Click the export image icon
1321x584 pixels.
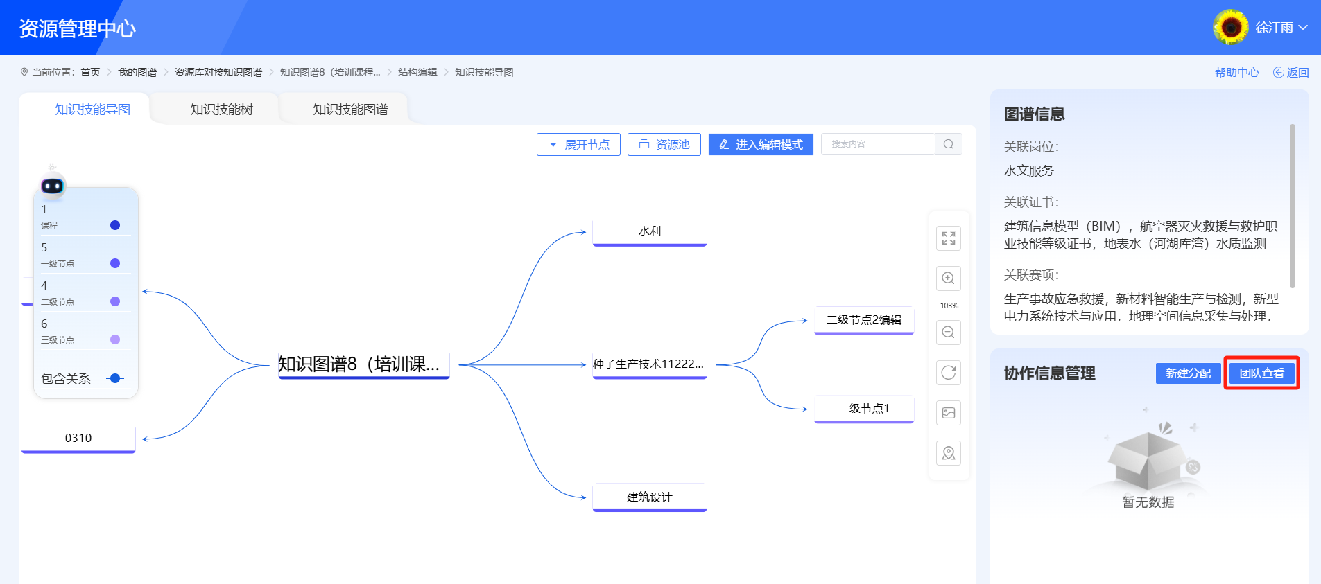949,413
